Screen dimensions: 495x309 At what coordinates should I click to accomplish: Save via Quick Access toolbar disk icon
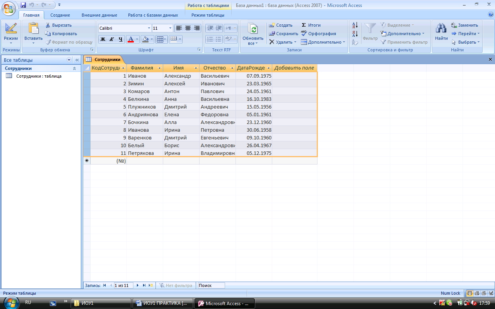(23, 5)
